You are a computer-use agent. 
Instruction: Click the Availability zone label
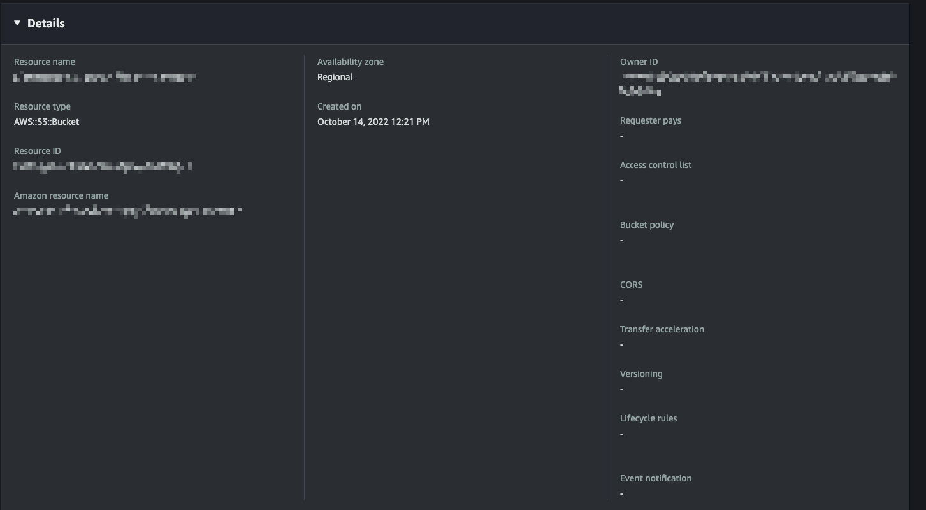pos(351,62)
